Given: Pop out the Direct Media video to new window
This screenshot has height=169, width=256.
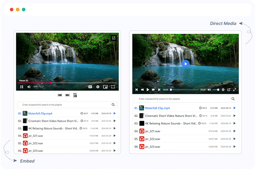Looking at the screenshot, I should [x=229, y=89].
